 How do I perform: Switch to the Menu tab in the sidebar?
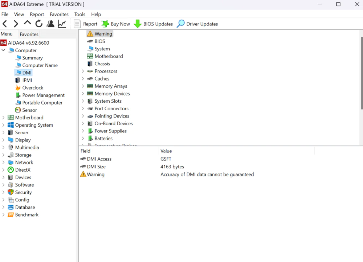point(7,34)
